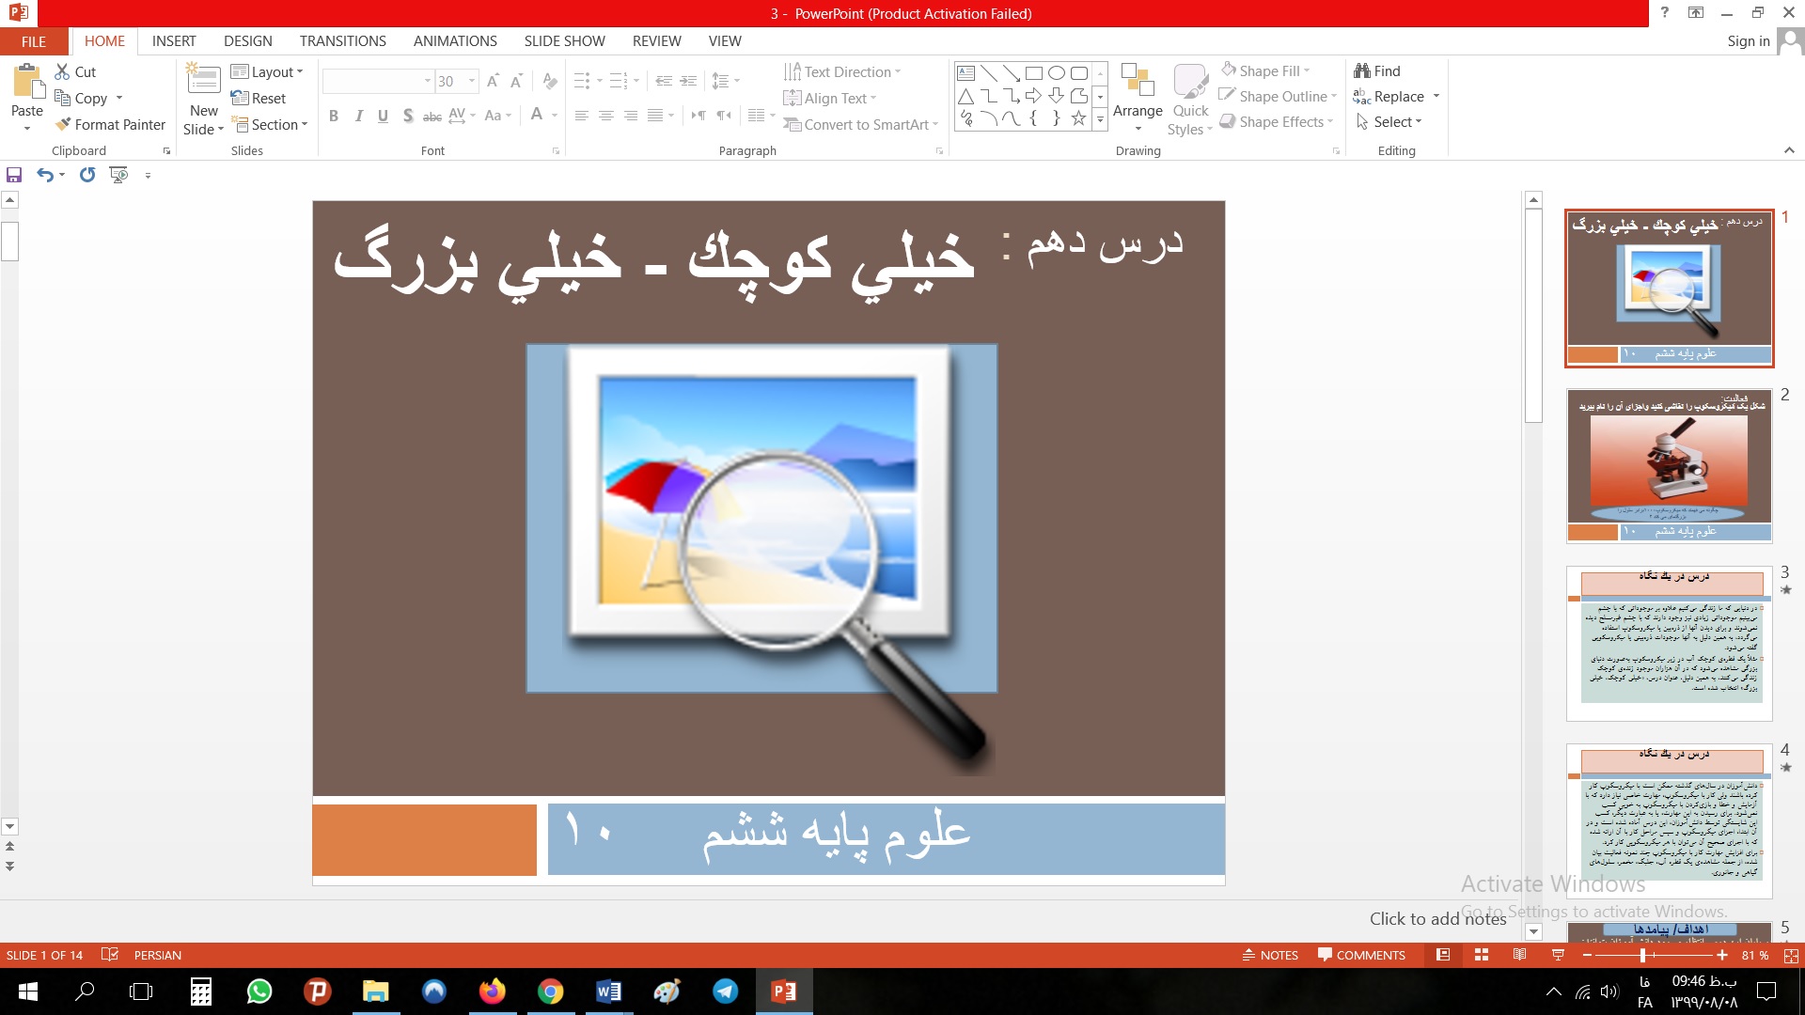This screenshot has width=1805, height=1015.
Task: Toggle the Comments pane in status bar
Action: [1361, 955]
